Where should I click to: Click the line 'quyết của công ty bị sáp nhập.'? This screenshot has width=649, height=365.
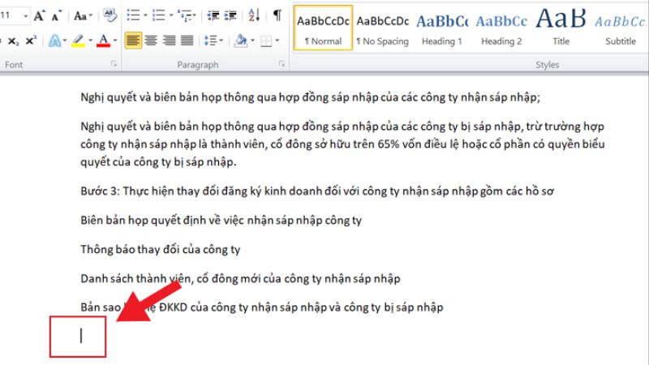[x=158, y=161]
